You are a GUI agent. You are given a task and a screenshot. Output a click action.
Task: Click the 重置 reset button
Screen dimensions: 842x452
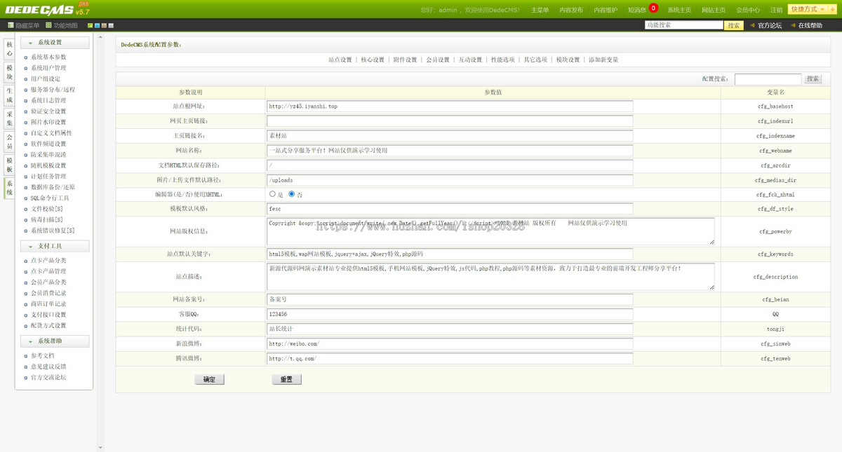286,379
